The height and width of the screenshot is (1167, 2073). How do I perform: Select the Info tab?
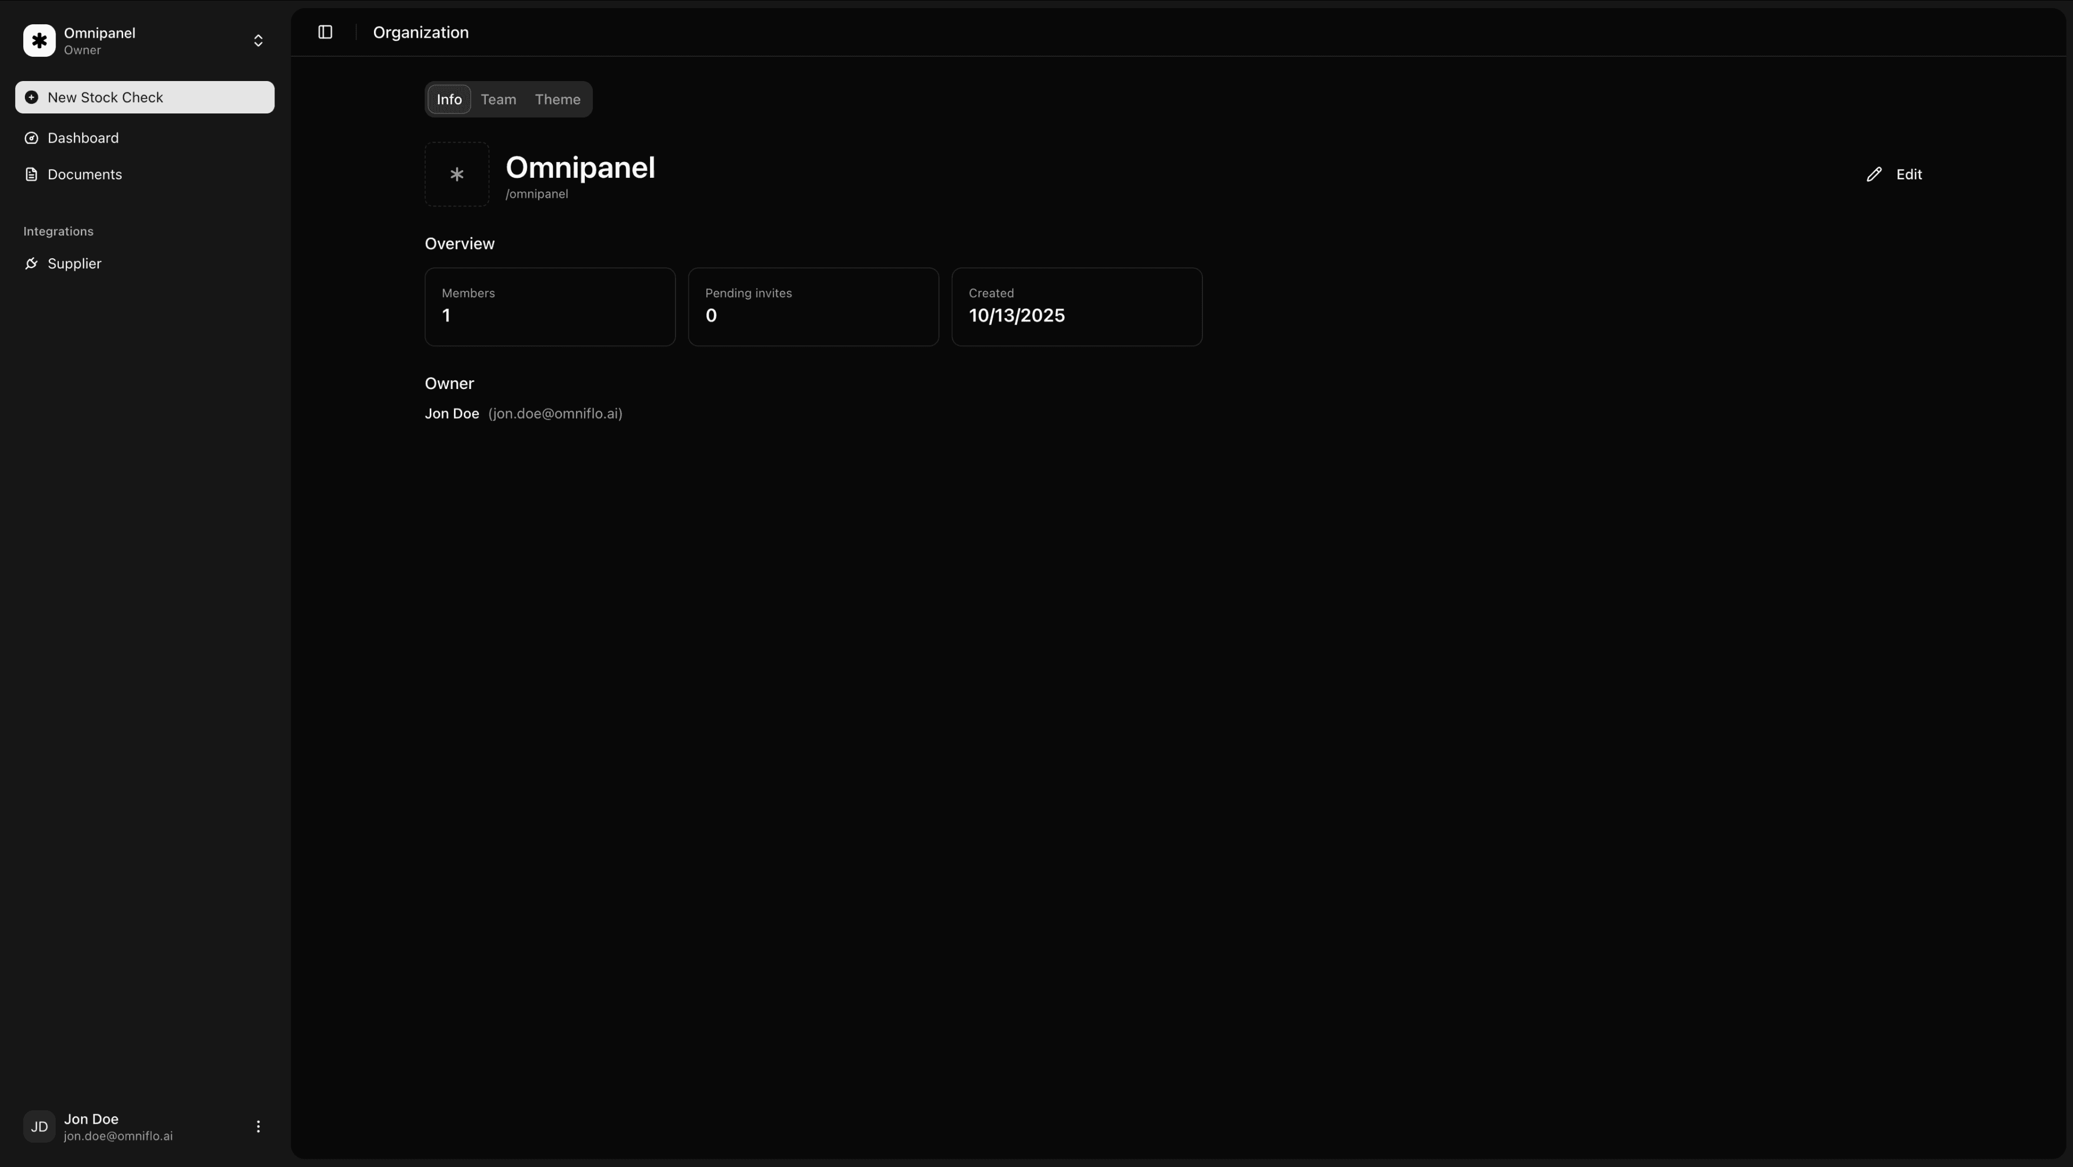(x=449, y=100)
